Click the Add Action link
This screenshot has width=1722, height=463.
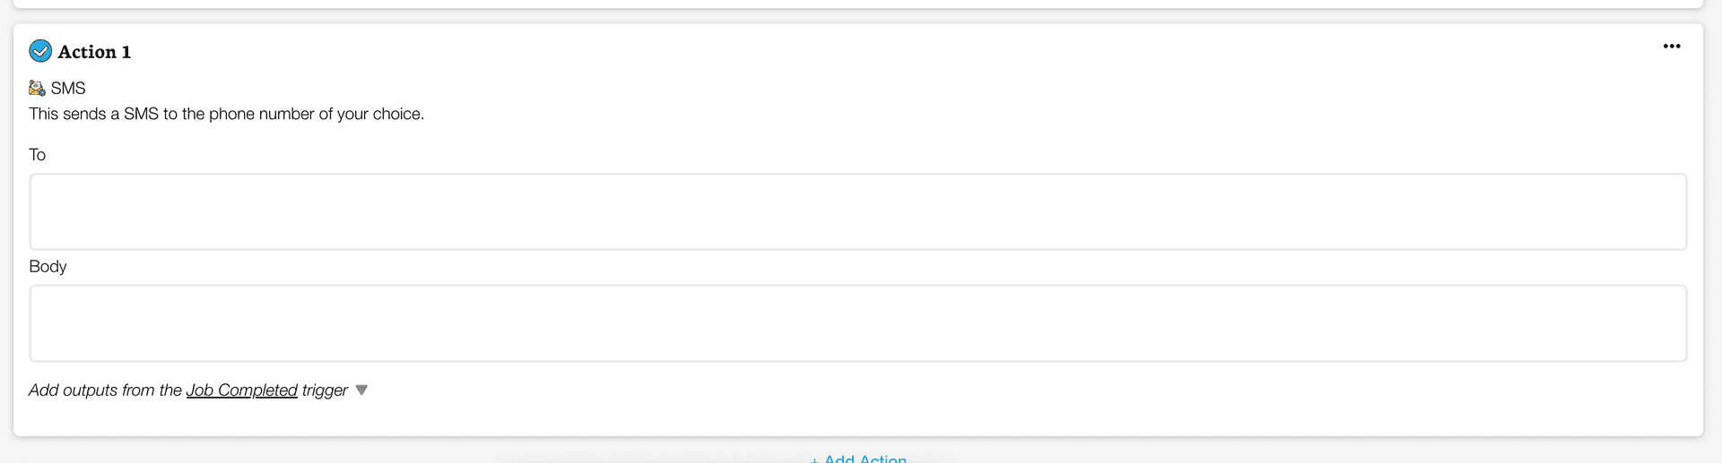(x=865, y=459)
